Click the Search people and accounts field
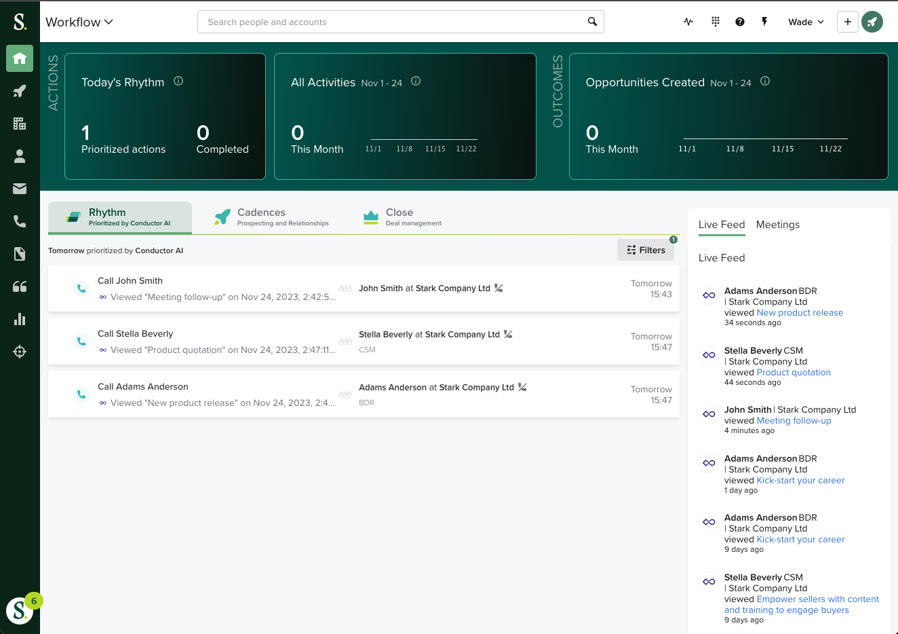 [393, 22]
